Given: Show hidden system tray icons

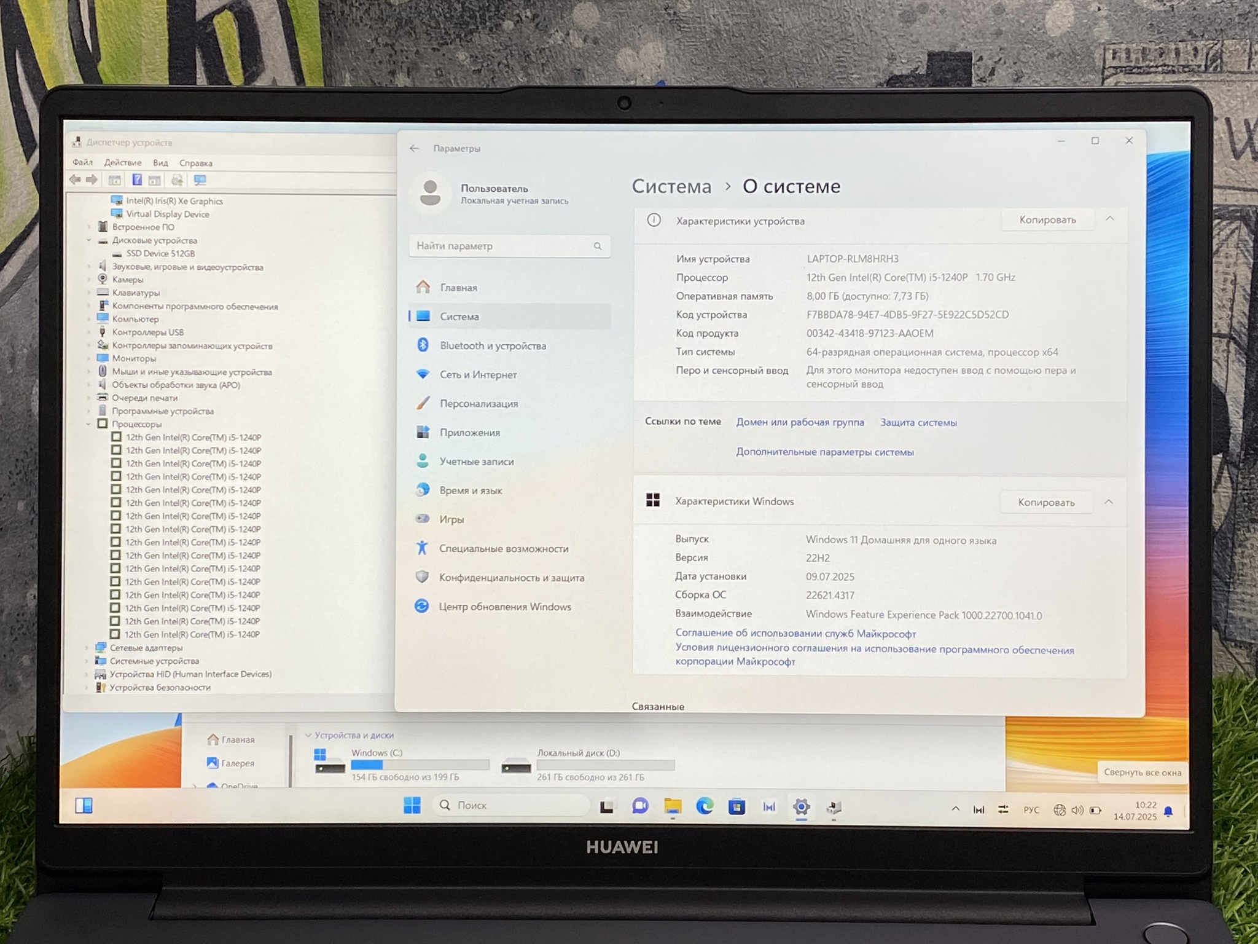Looking at the screenshot, I should [x=955, y=809].
